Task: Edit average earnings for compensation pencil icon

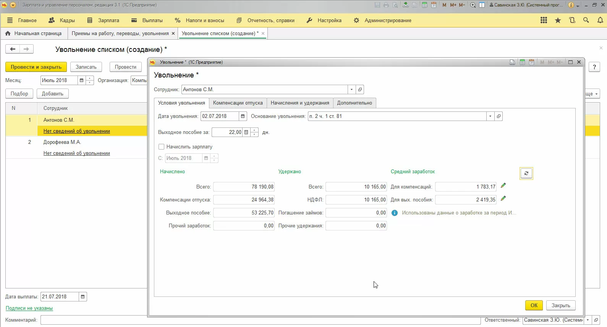Action: [503, 186]
